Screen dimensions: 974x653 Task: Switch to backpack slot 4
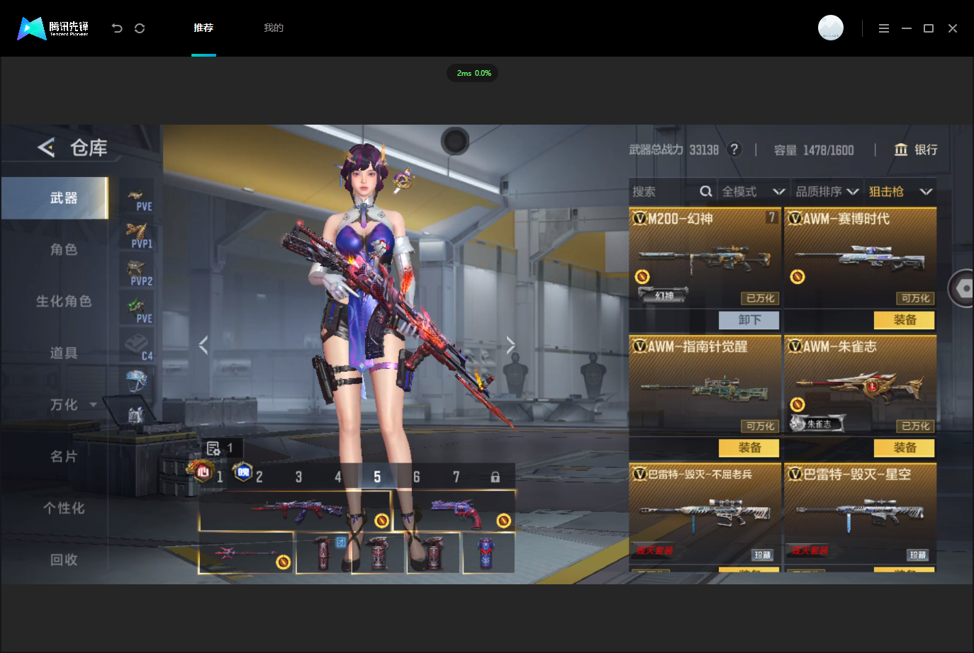coord(338,477)
